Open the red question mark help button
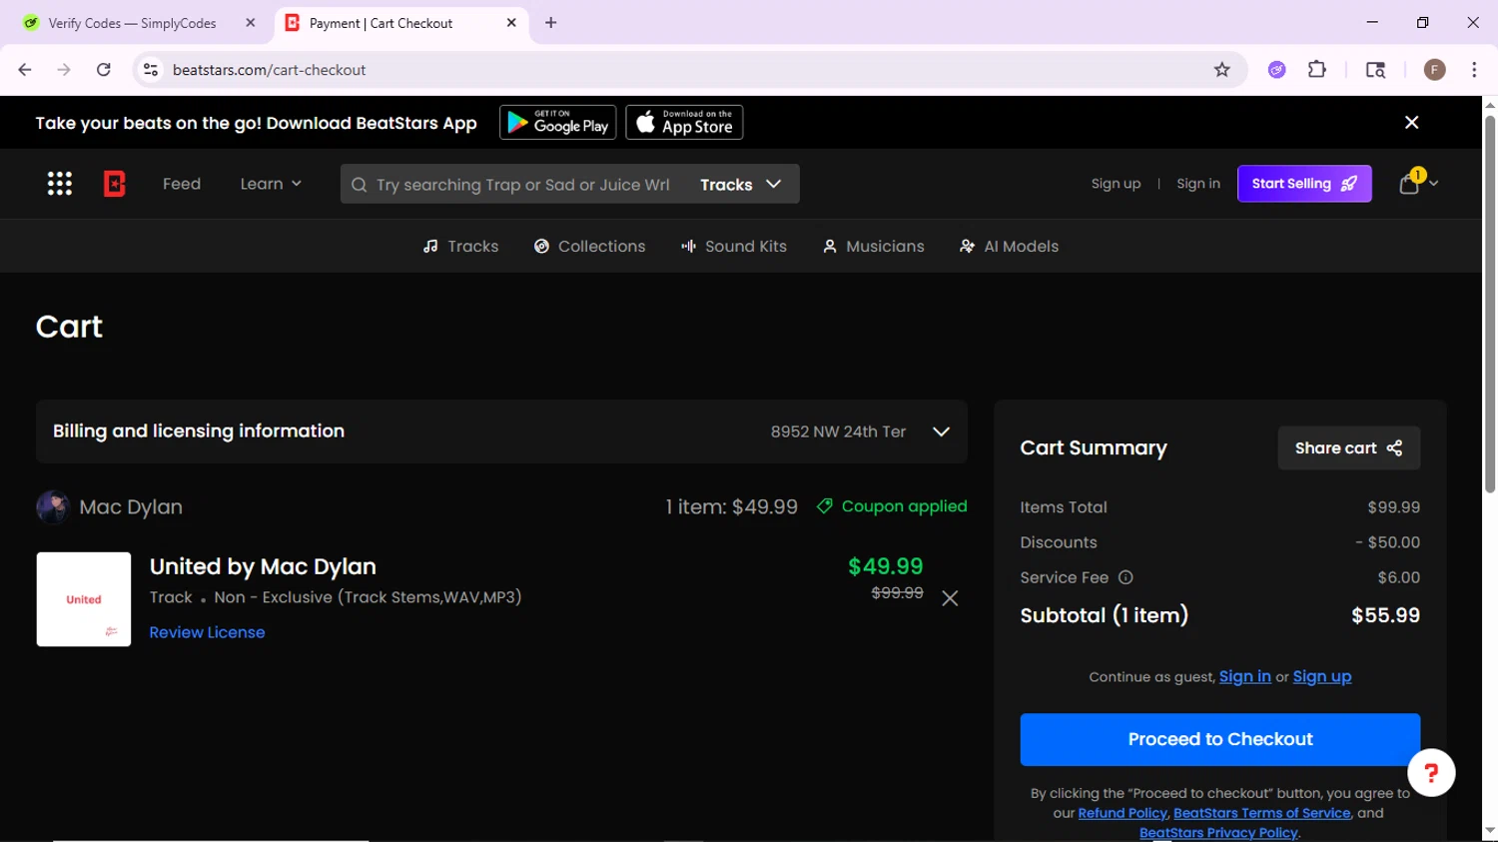Viewport: 1498px width, 842px height. (x=1431, y=772)
